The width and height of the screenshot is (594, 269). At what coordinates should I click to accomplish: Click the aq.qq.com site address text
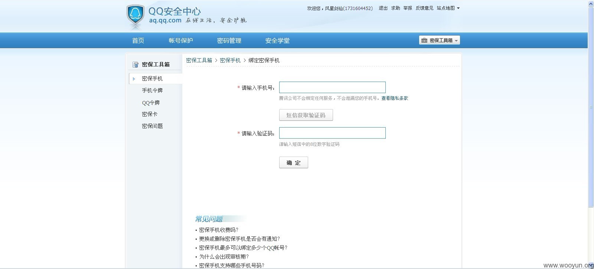point(165,20)
